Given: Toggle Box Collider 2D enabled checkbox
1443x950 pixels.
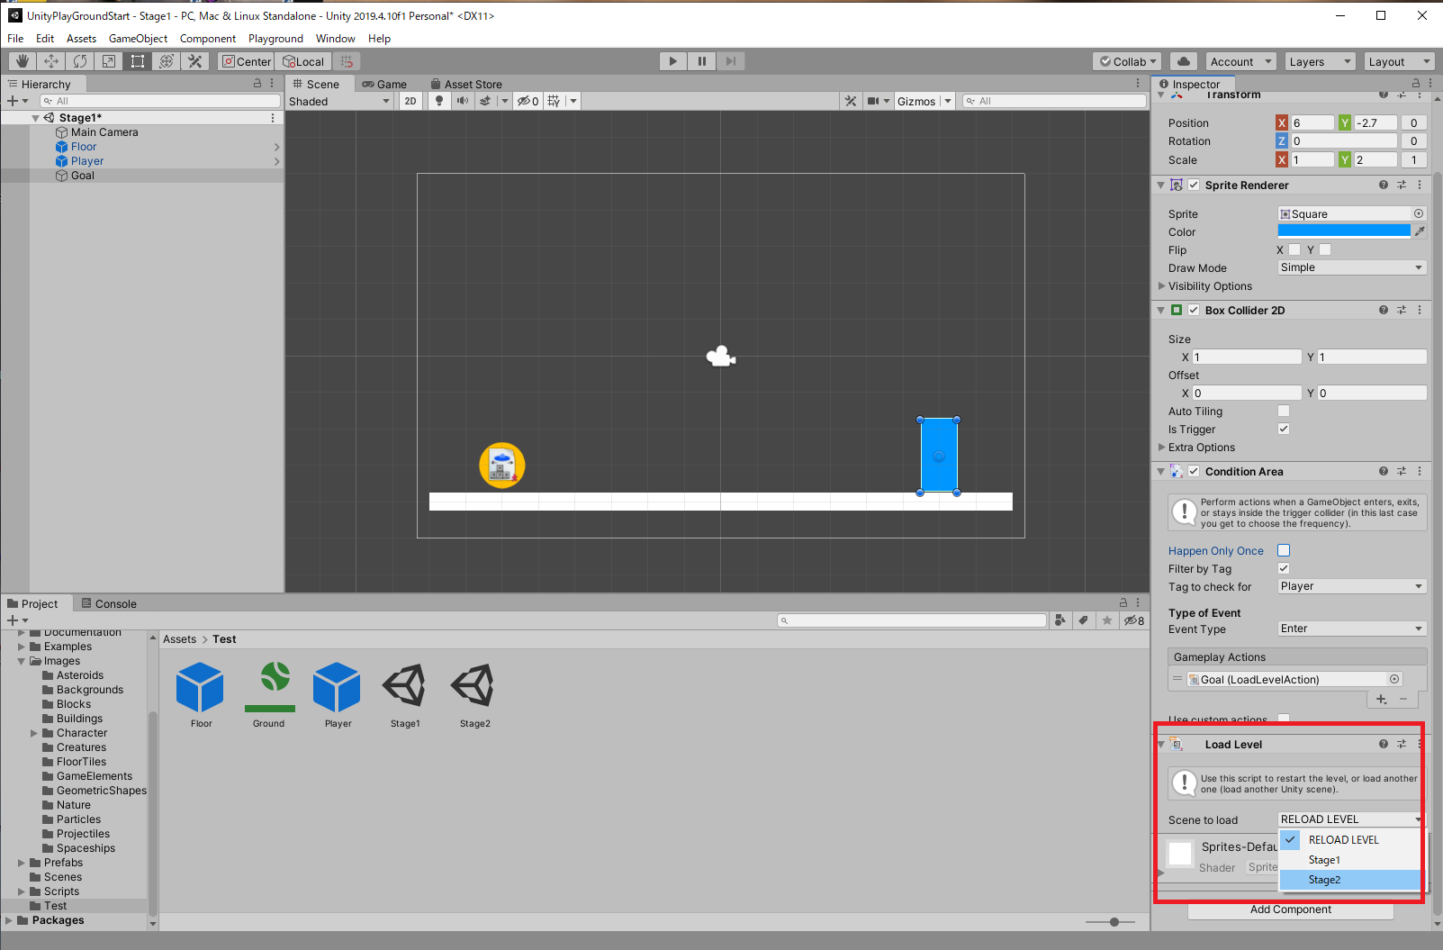Looking at the screenshot, I should (1194, 310).
